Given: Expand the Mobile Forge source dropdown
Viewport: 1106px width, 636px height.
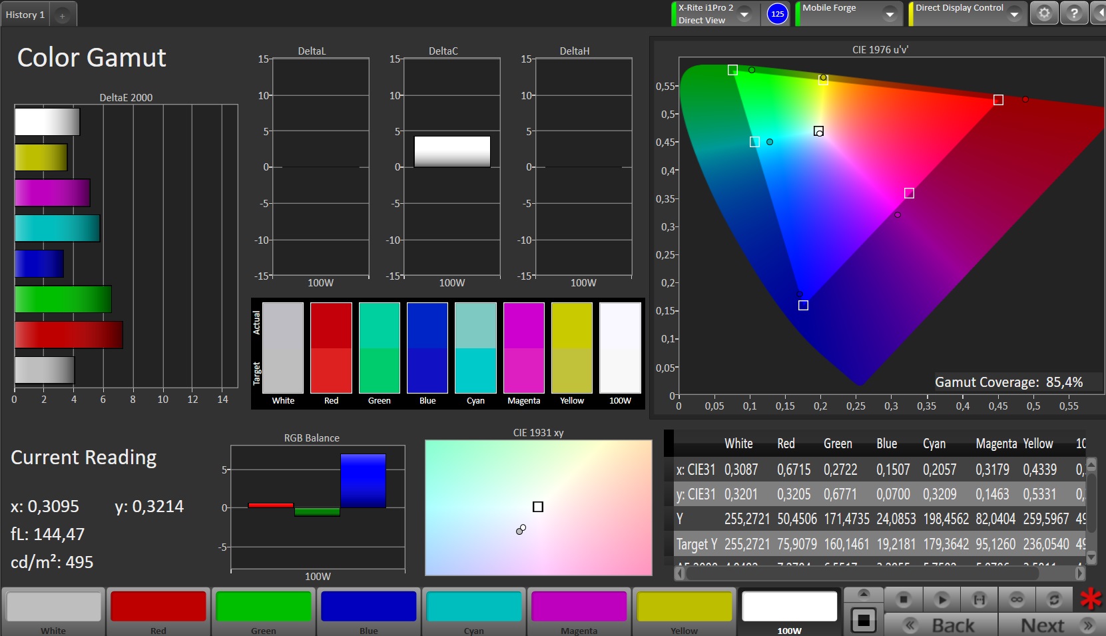Looking at the screenshot, I should (x=890, y=14).
